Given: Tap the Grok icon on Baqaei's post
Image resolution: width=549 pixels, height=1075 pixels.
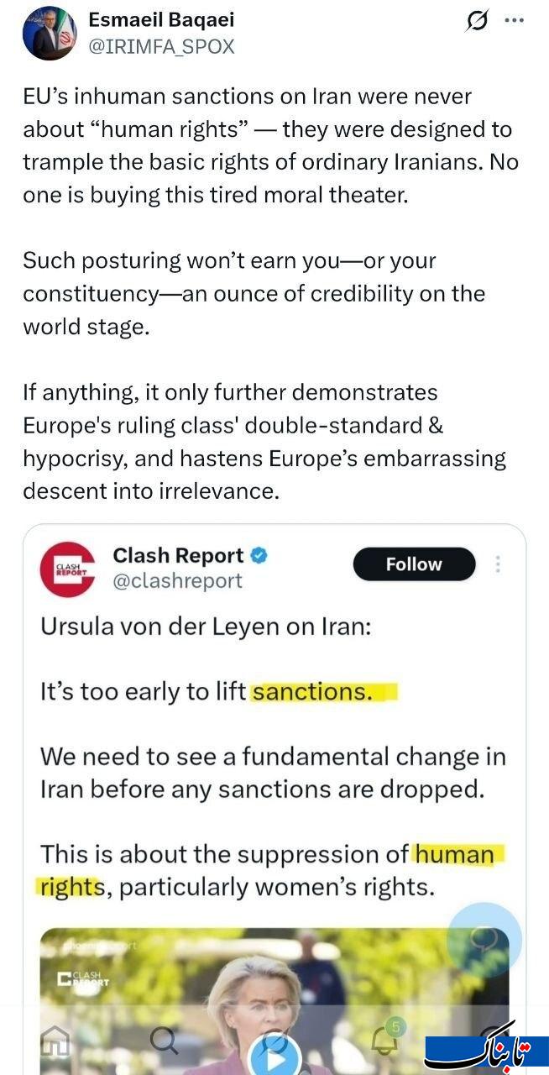Looking at the screenshot, I should click(x=477, y=21).
